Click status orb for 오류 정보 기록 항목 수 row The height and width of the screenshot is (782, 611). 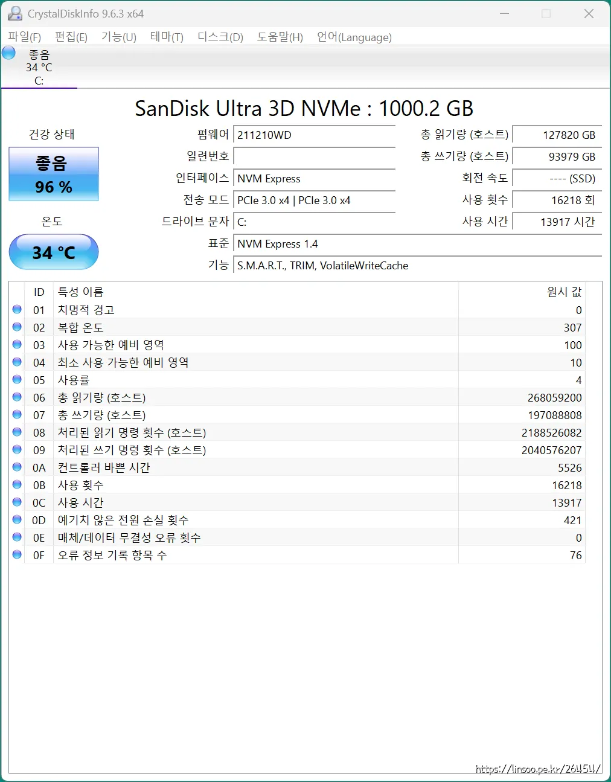click(17, 555)
